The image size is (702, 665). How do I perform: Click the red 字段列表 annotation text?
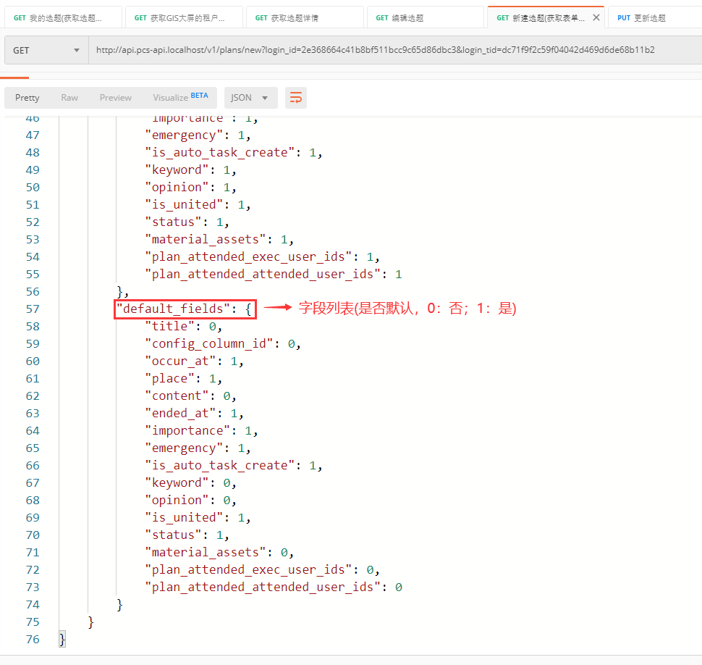pyautogui.click(x=407, y=308)
